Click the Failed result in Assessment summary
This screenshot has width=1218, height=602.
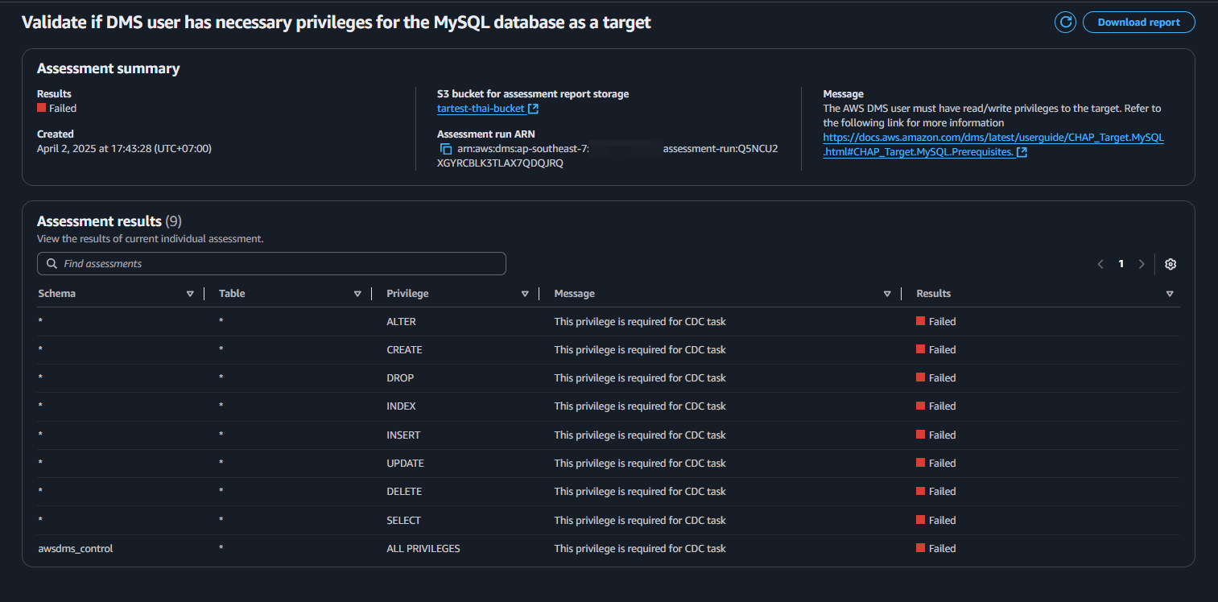(x=57, y=109)
